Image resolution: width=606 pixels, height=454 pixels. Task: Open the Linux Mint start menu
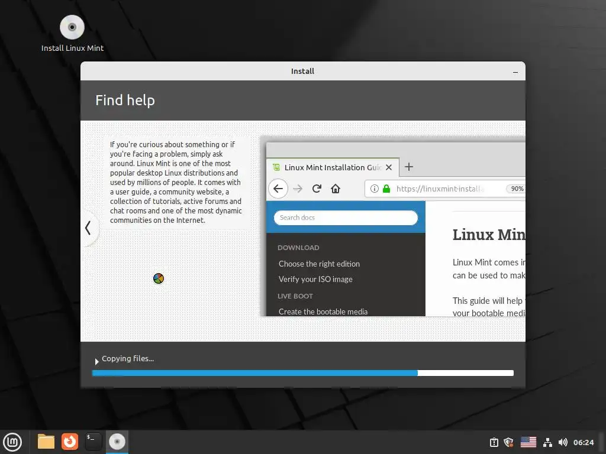point(12,442)
